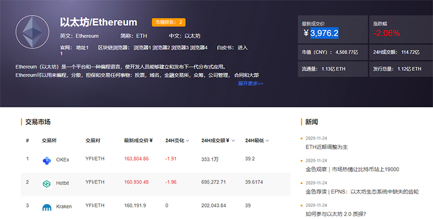Click highlighted price 3,976.2
The height and width of the screenshot is (219, 433).
[324, 33]
